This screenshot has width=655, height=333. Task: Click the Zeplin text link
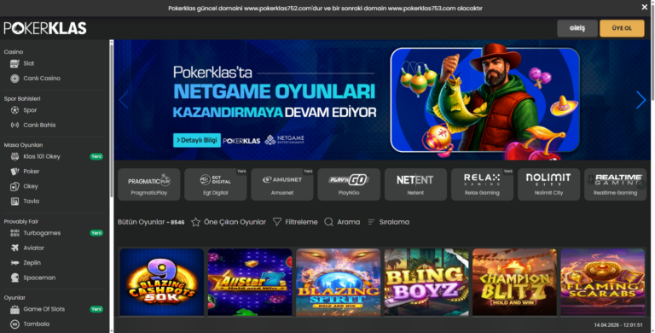(x=32, y=263)
